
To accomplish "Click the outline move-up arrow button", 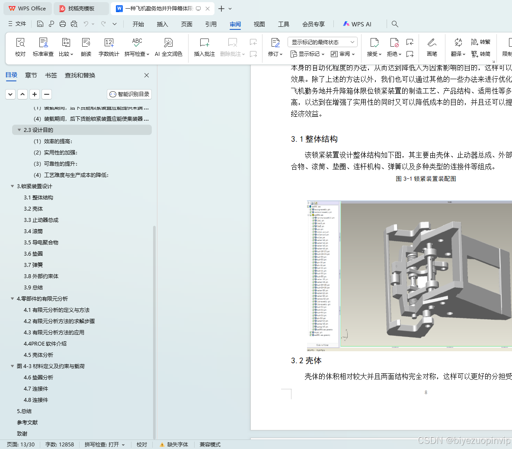I will 22,94.
